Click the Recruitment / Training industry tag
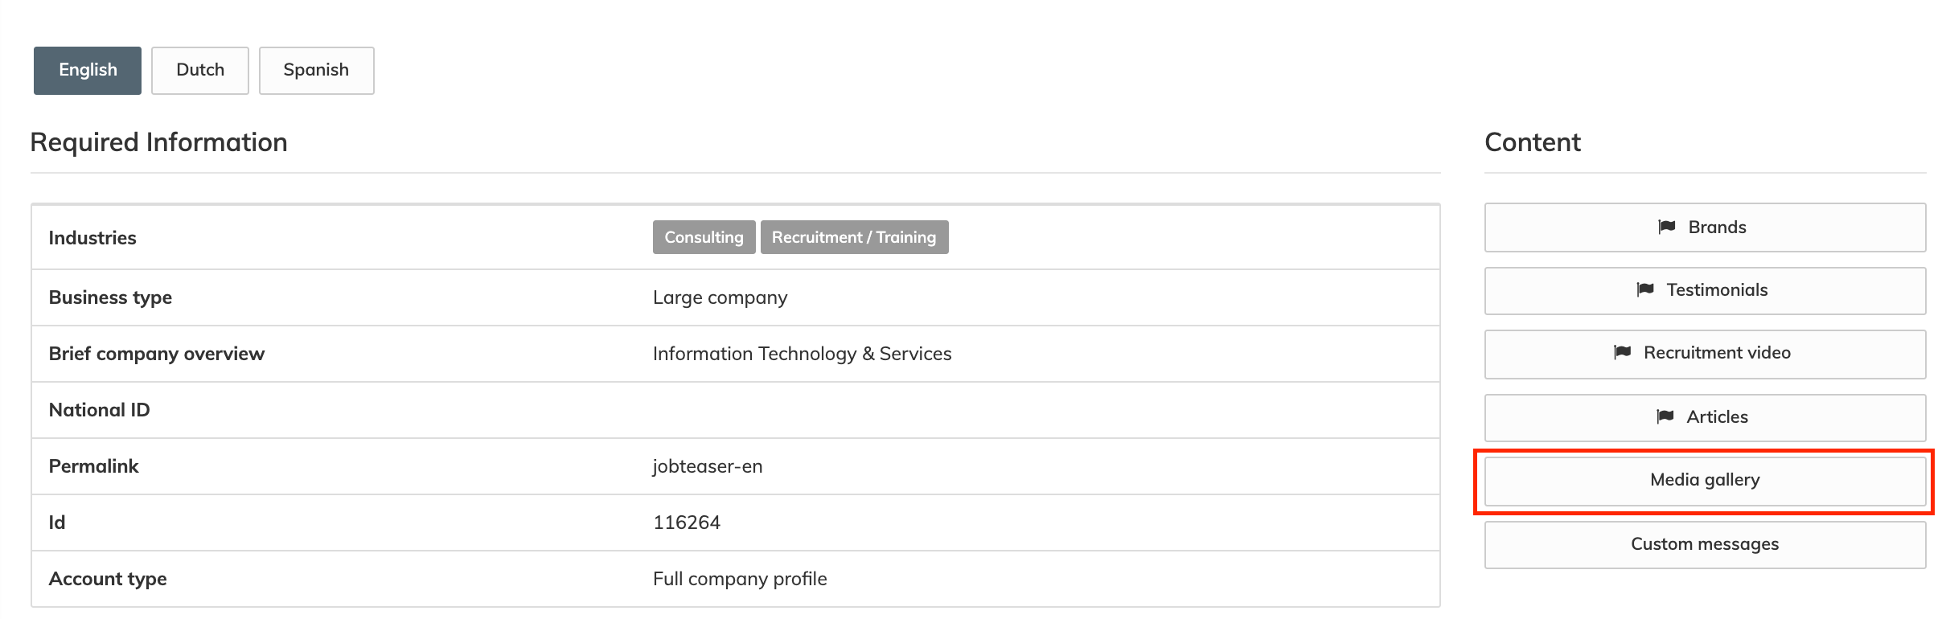 [x=854, y=238]
